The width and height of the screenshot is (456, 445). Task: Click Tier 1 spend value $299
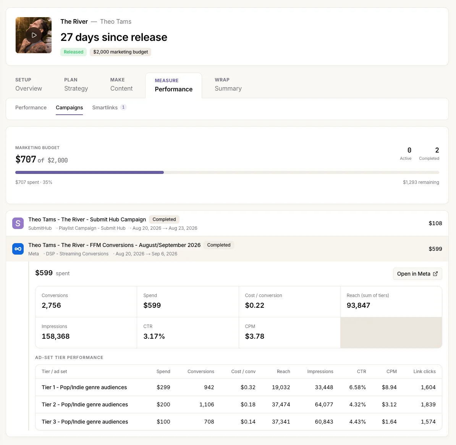click(x=163, y=387)
